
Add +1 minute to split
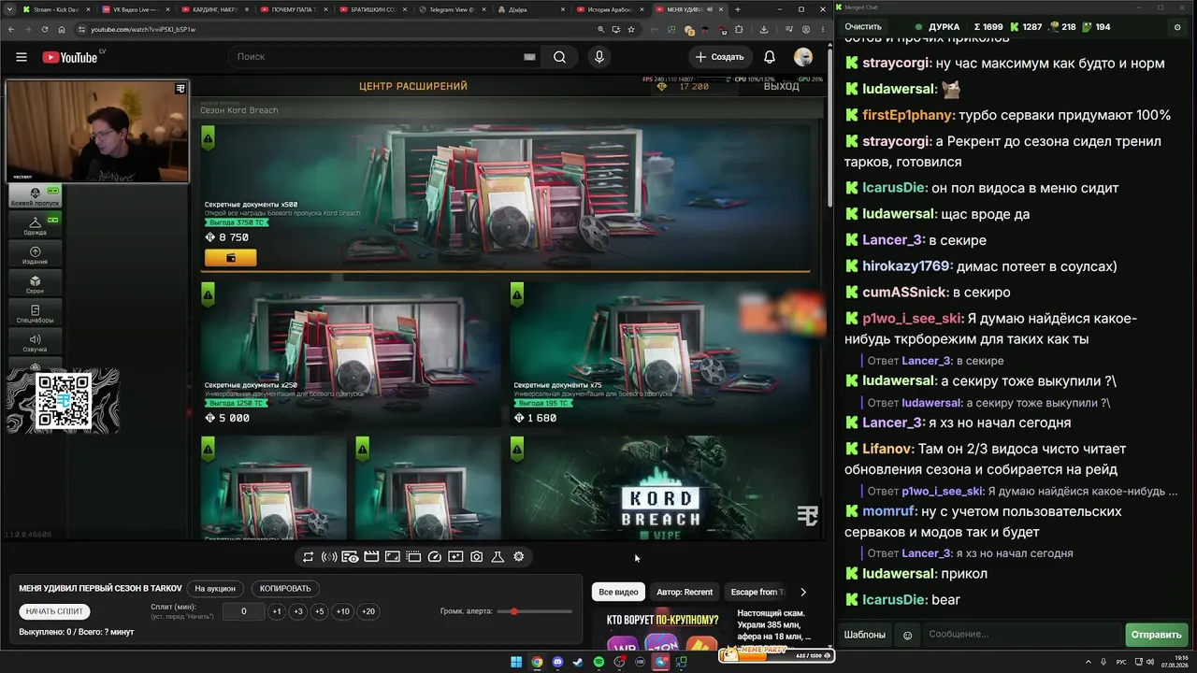coord(276,611)
